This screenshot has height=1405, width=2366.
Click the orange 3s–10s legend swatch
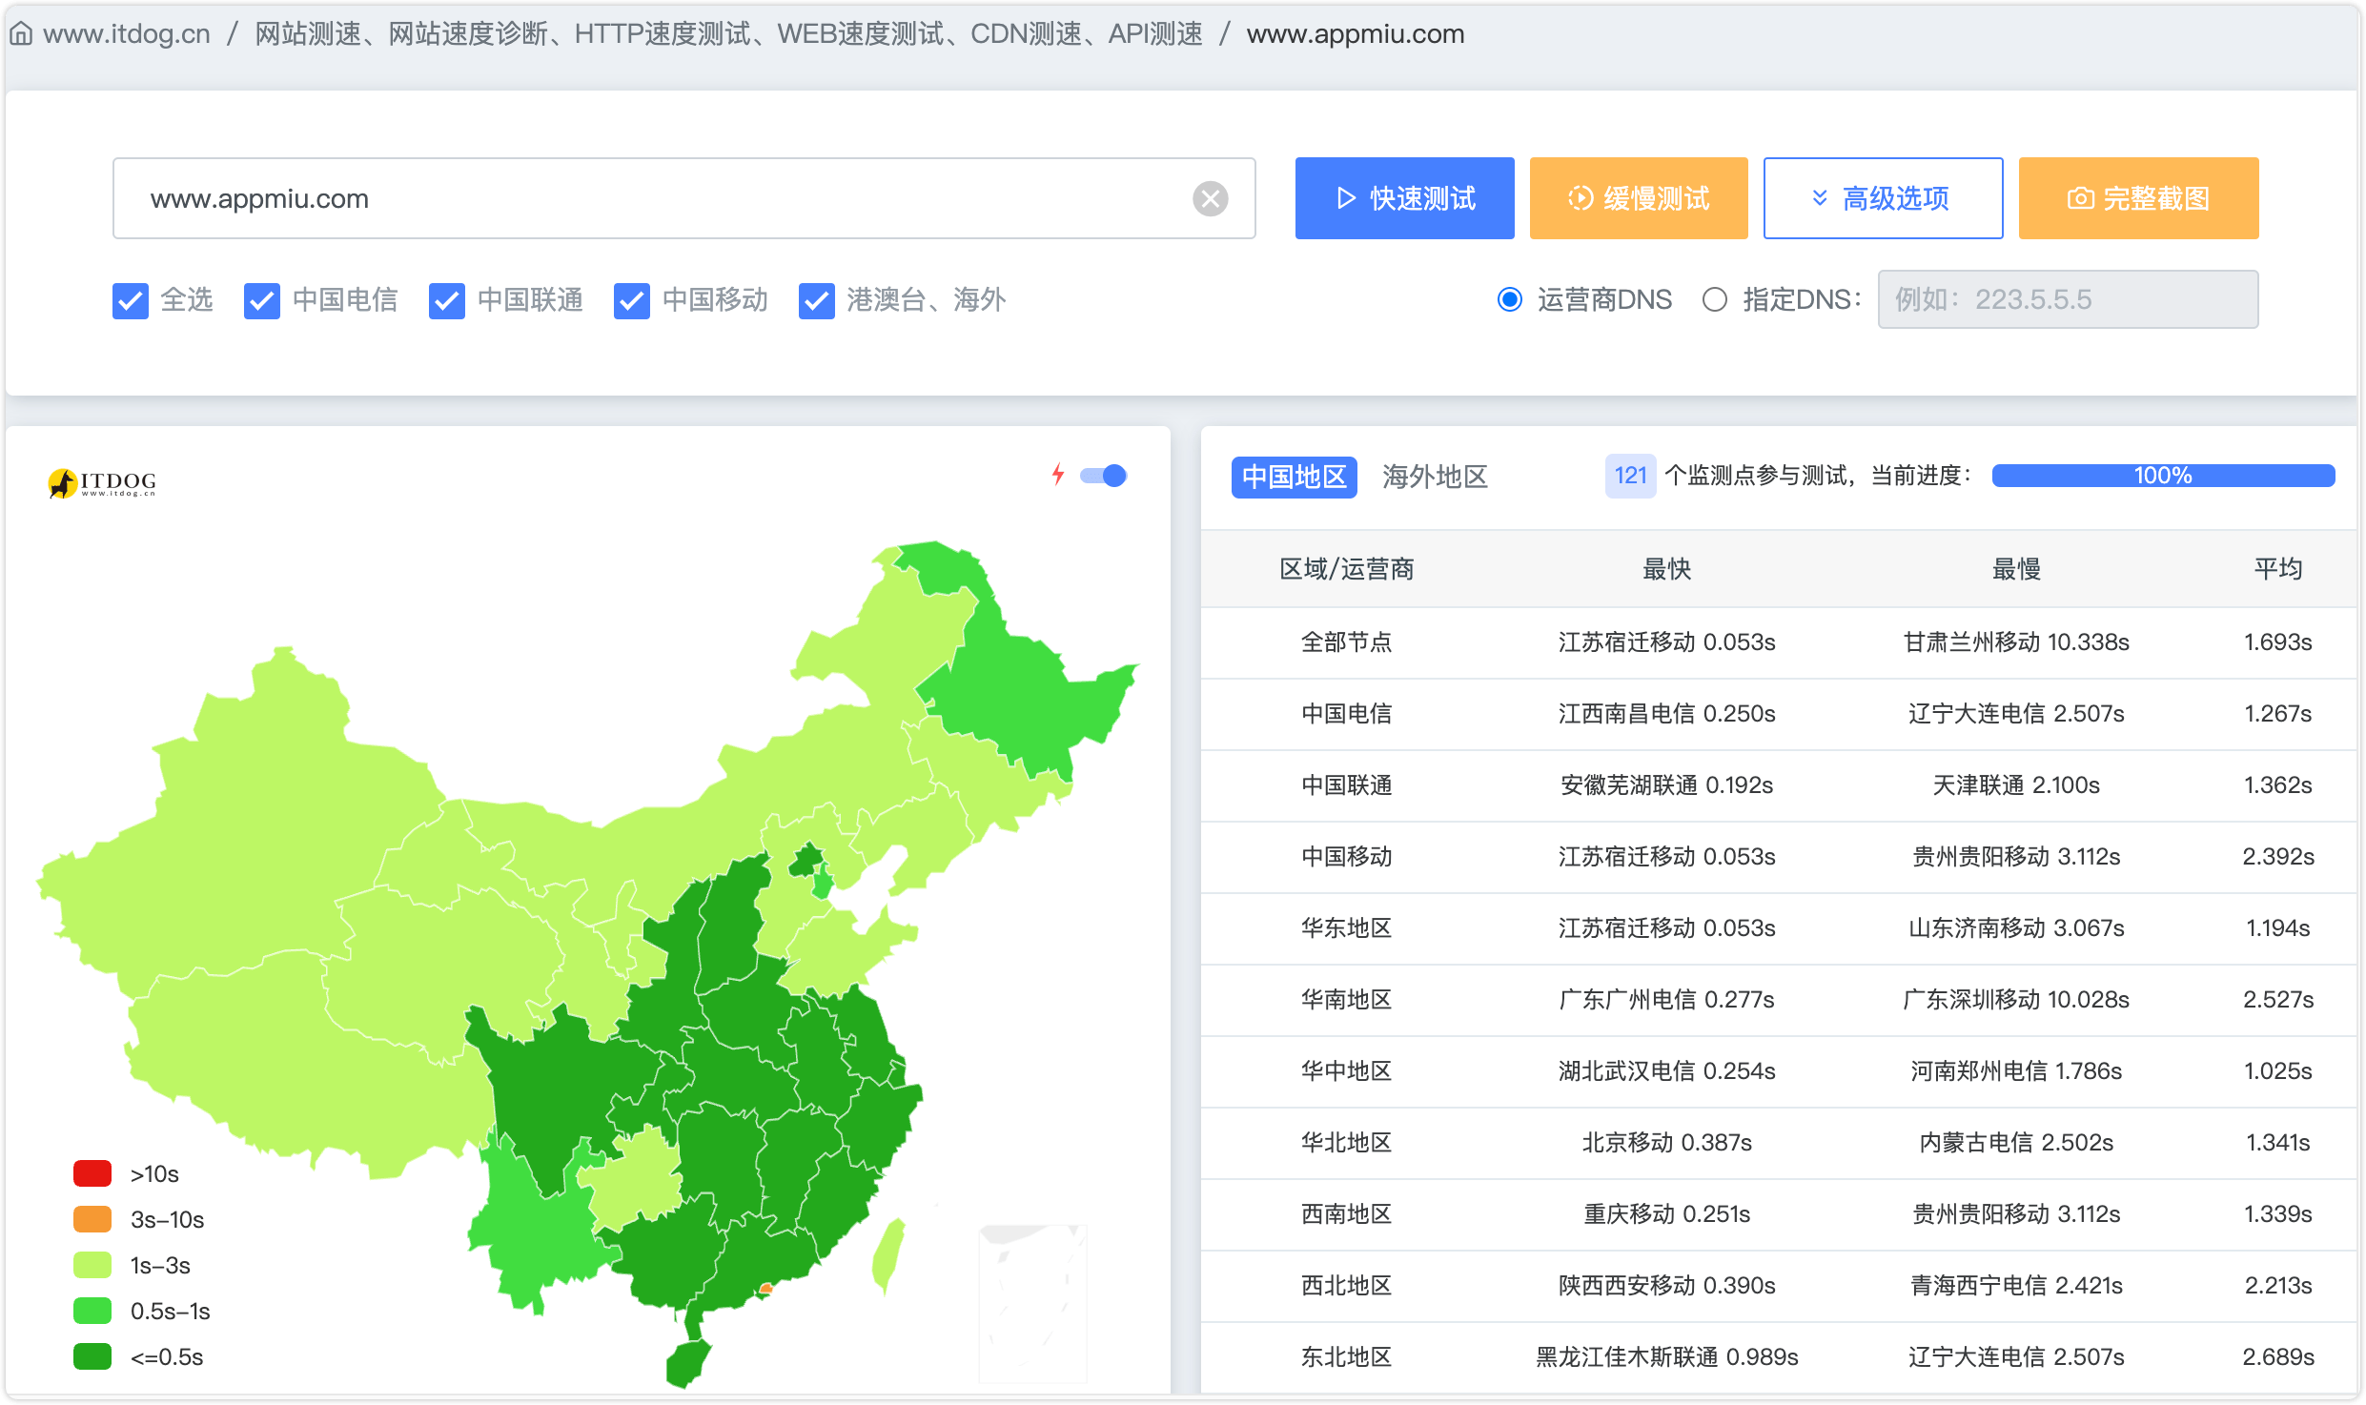pos(92,1219)
